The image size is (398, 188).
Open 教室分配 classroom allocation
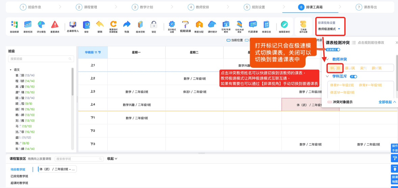click(199, 27)
